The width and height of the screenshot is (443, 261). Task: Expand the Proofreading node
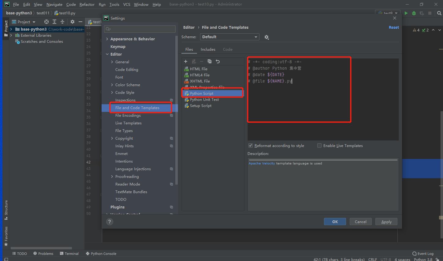(112, 177)
